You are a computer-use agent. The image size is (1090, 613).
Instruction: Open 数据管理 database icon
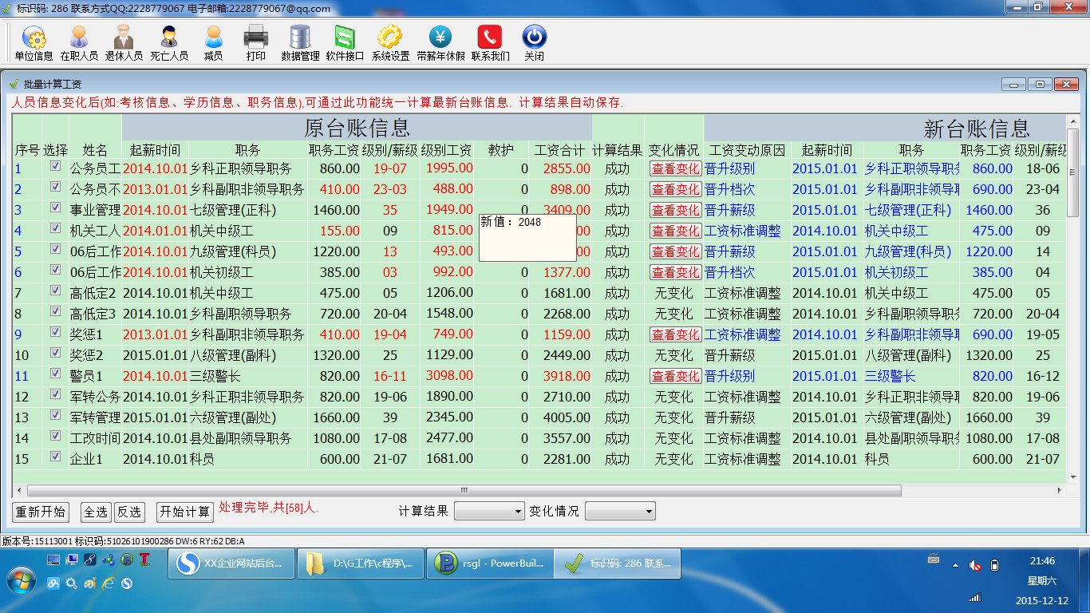pyautogui.click(x=300, y=38)
